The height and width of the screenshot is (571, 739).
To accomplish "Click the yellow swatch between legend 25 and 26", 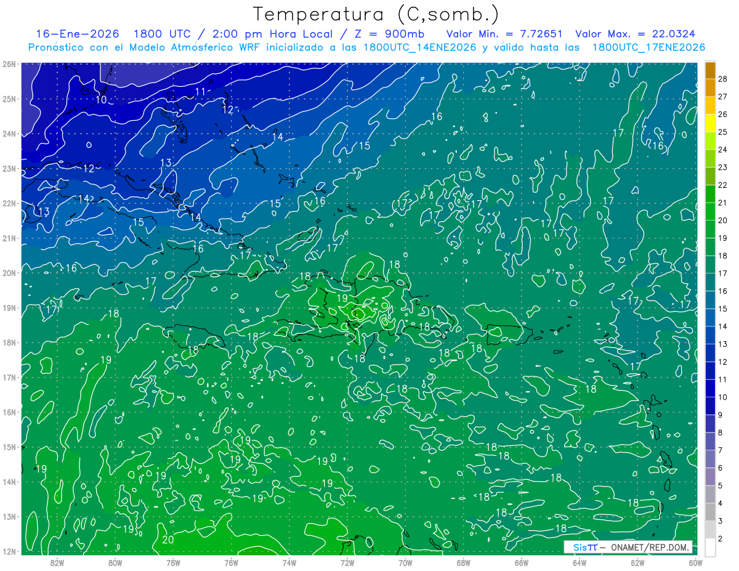I will coord(710,123).
